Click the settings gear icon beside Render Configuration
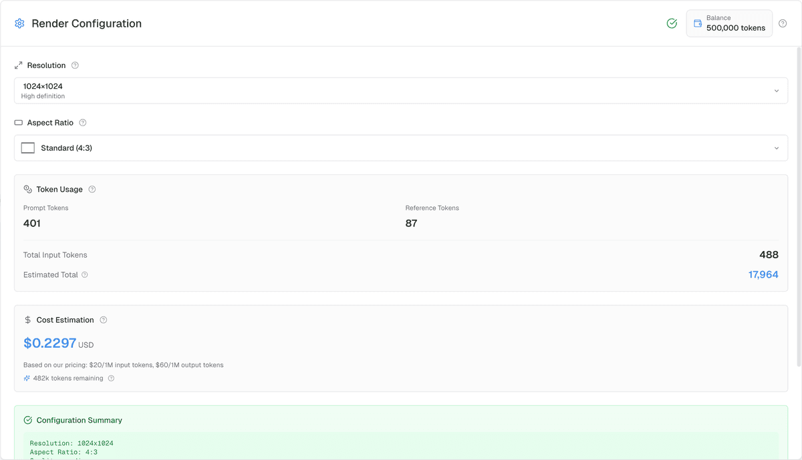 coord(19,23)
